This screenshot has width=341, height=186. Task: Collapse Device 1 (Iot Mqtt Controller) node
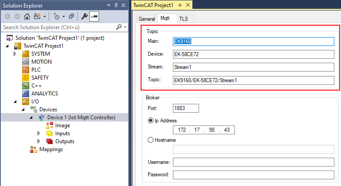[x=31, y=118]
